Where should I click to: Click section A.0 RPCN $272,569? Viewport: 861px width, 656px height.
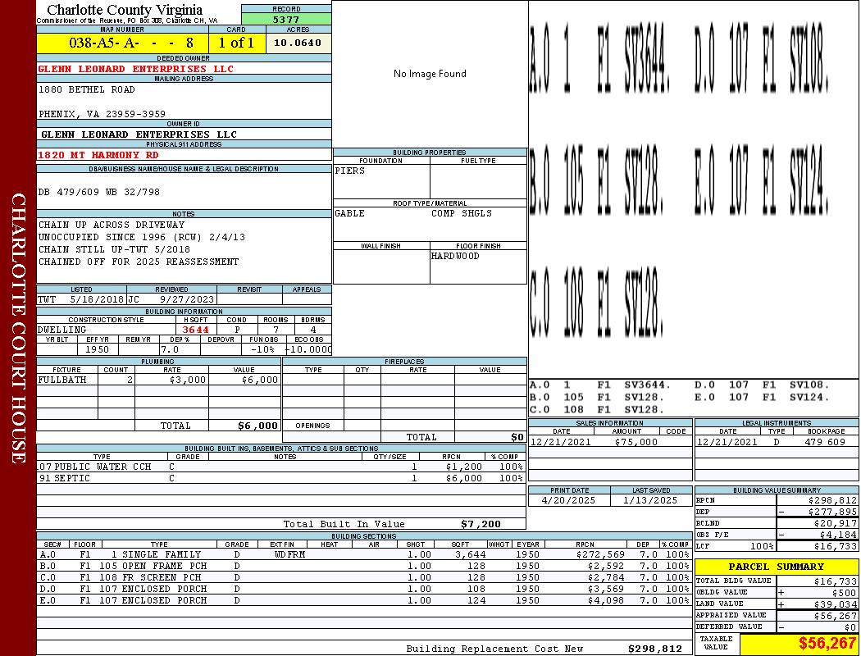(601, 554)
